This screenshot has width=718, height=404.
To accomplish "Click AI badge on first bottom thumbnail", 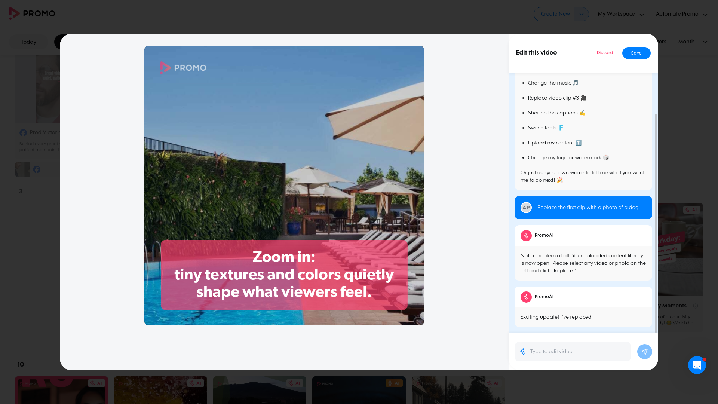I will [x=96, y=383].
